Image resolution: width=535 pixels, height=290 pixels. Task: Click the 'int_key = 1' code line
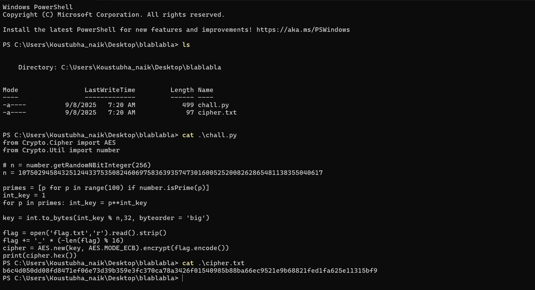tap(24, 195)
